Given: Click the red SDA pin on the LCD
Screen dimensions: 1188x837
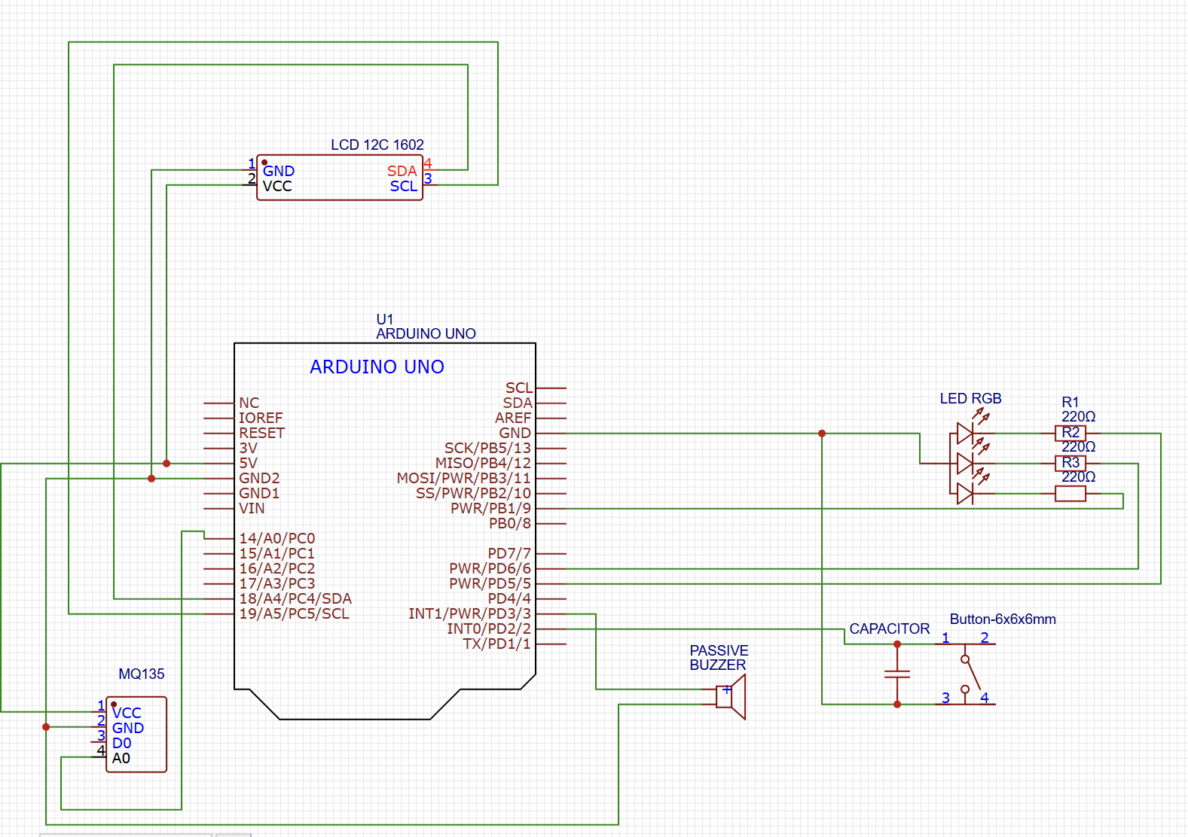Looking at the screenshot, I should 402,171.
